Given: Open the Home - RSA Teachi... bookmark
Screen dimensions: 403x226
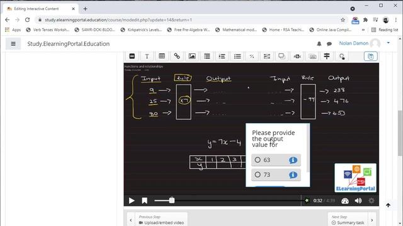Looking at the screenshot, I should click(x=283, y=30).
